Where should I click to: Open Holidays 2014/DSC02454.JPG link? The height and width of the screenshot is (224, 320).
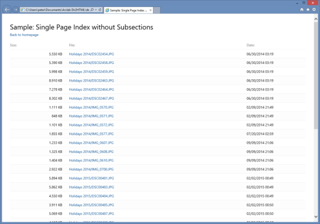[91, 54]
